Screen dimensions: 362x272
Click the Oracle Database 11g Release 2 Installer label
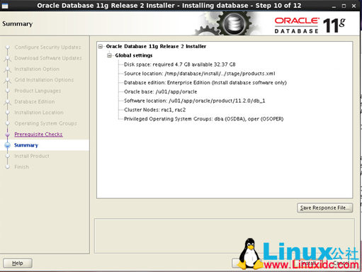pos(156,47)
